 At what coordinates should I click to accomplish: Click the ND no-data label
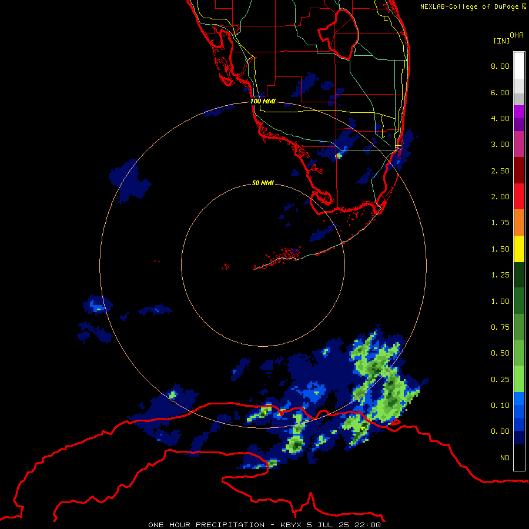coord(505,458)
